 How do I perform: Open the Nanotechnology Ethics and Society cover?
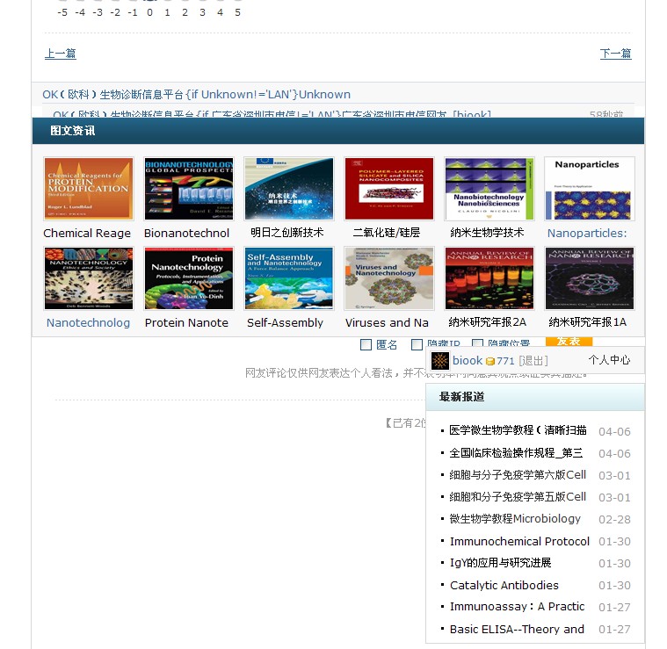(89, 278)
